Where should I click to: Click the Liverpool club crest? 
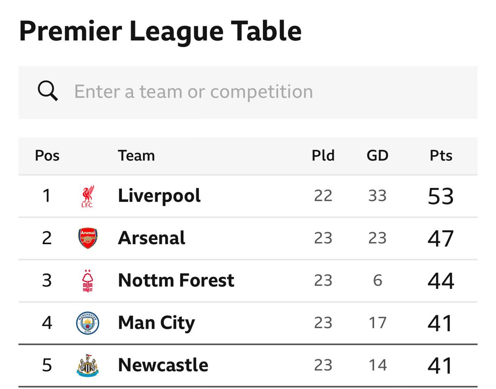click(88, 196)
